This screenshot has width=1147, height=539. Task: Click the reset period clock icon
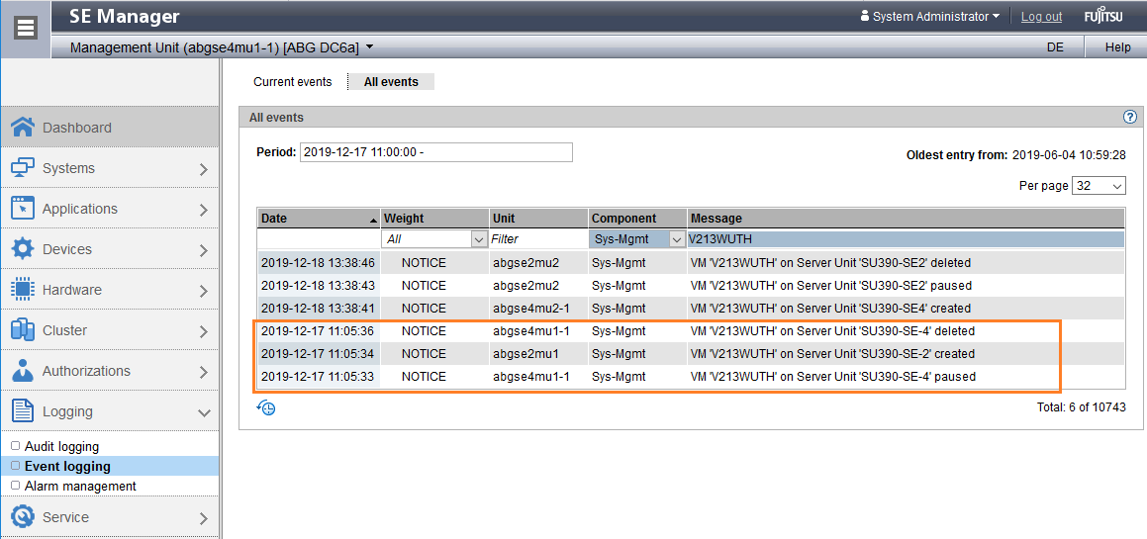coord(266,407)
